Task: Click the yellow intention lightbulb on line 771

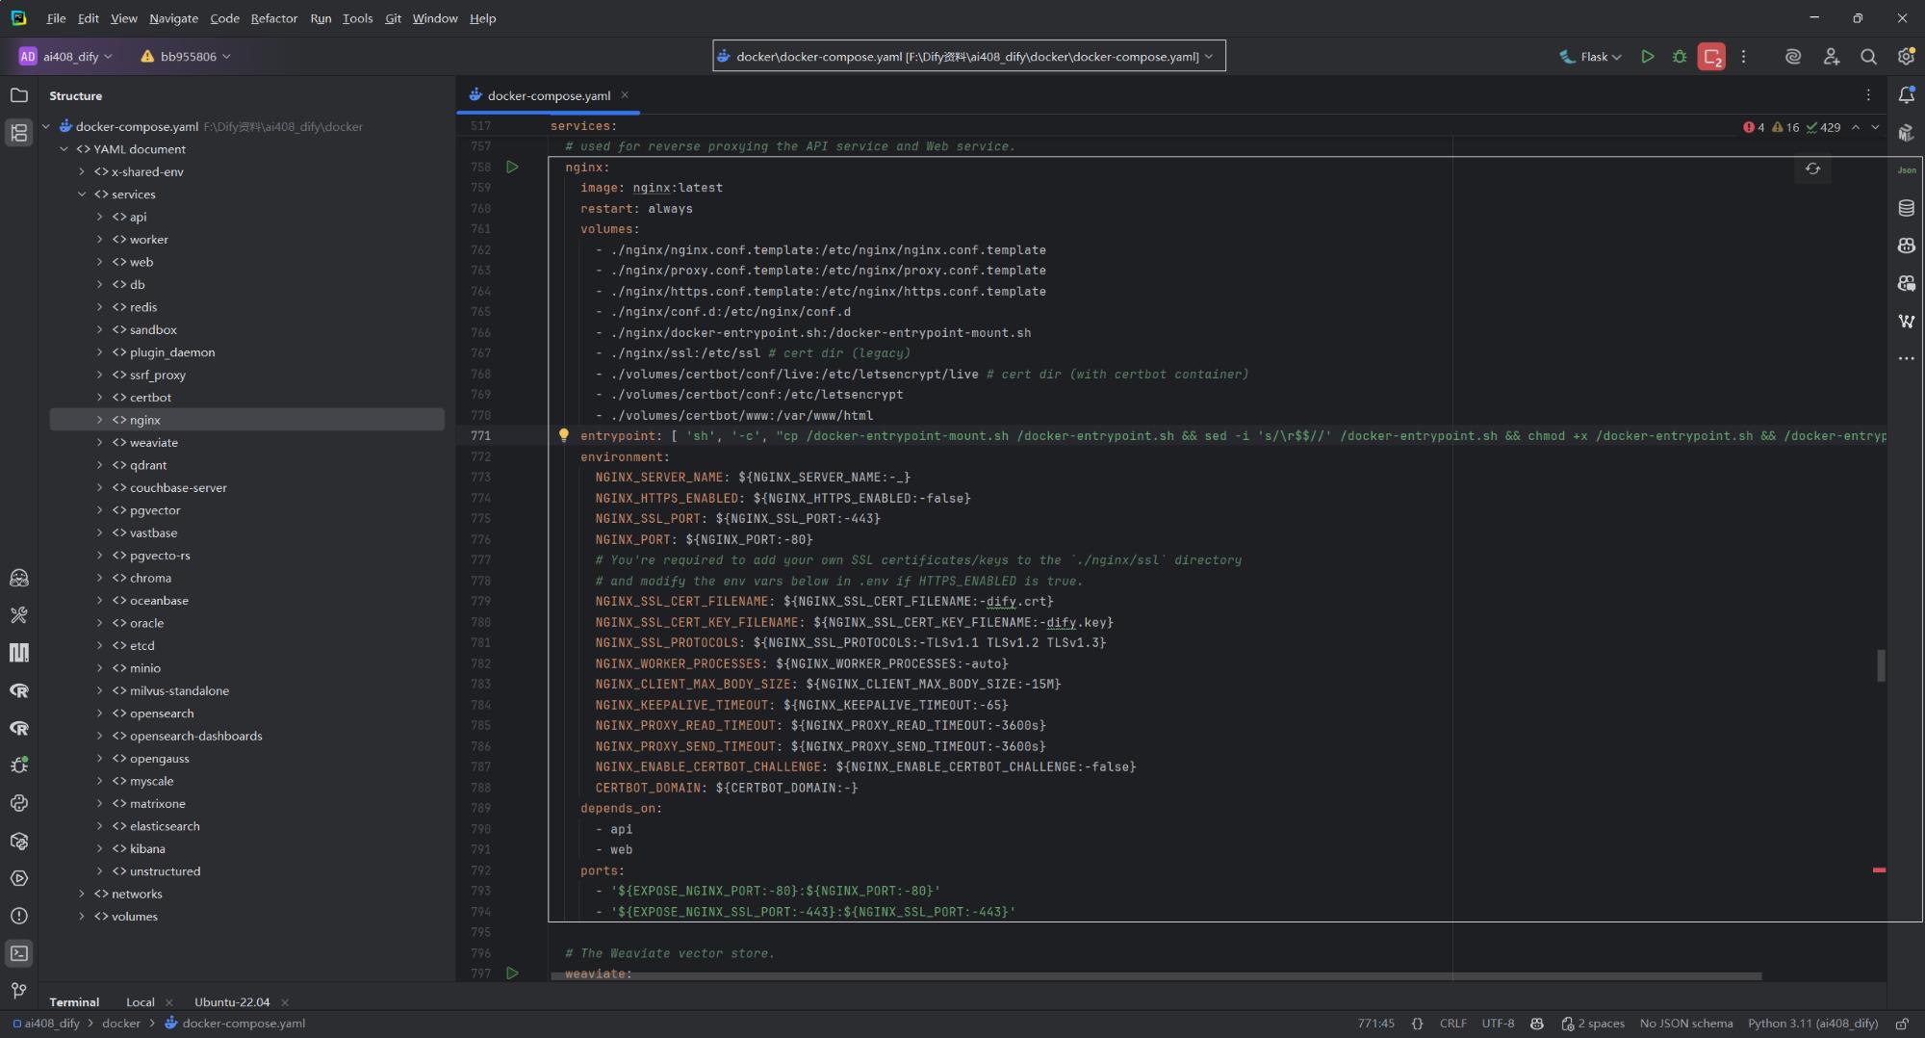Action: click(x=564, y=435)
